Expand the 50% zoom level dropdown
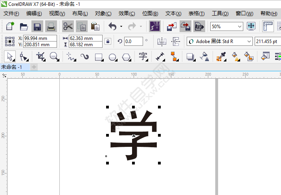281x195 pixels. [240, 26]
